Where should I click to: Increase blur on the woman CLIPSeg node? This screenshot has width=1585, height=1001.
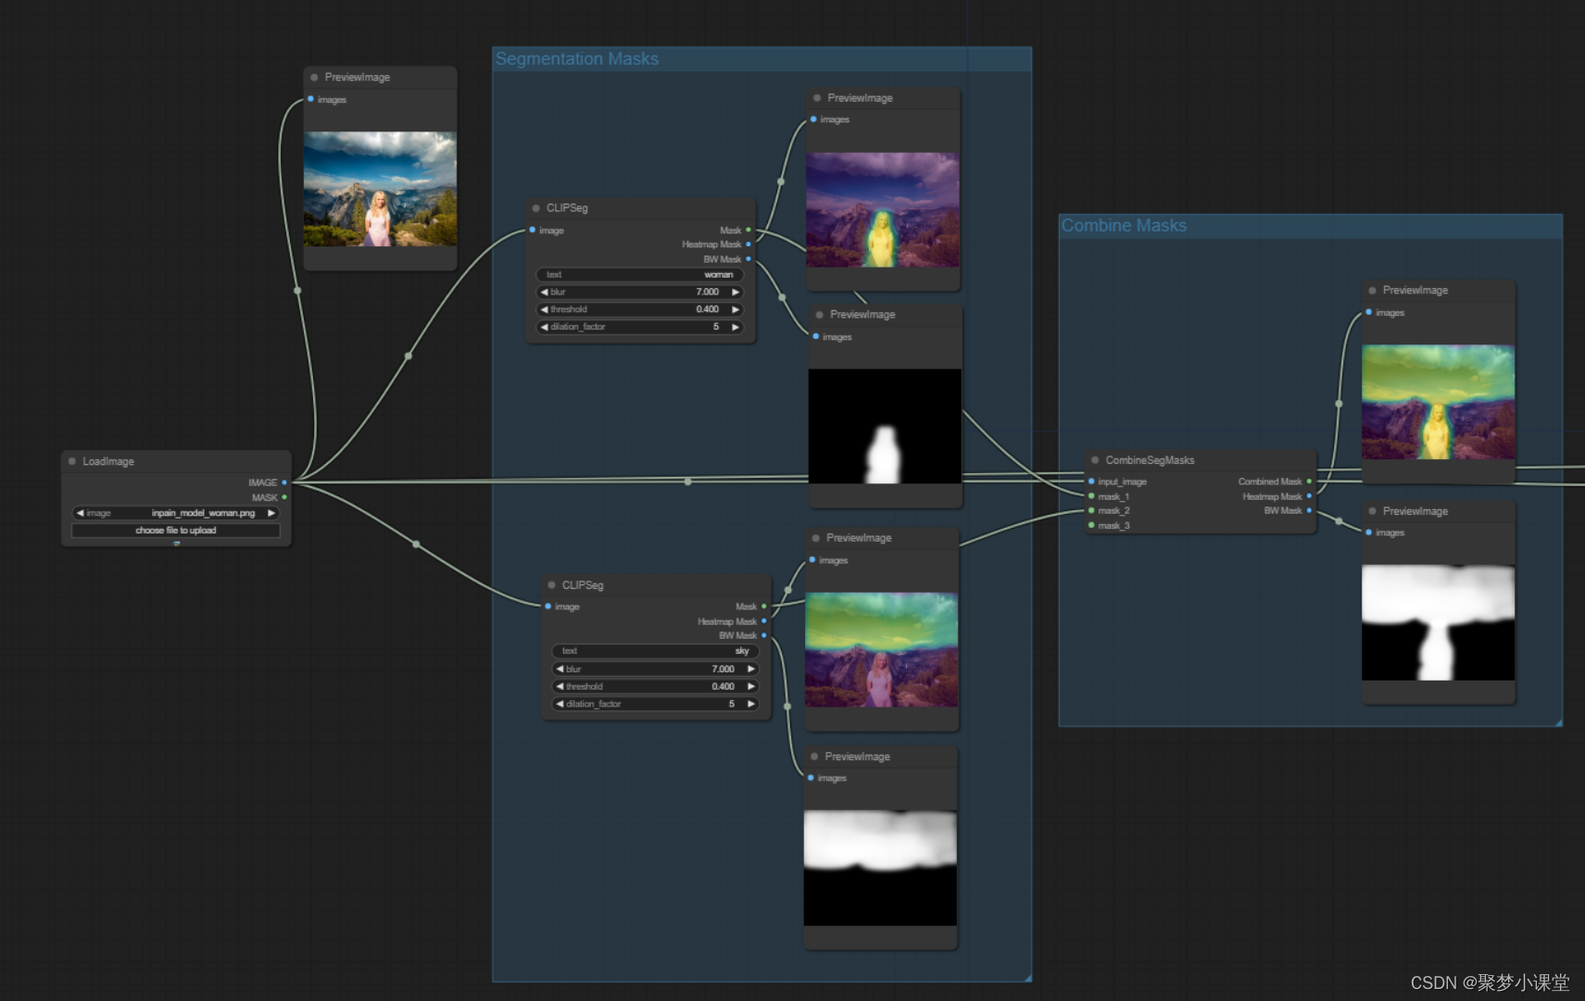click(x=736, y=293)
